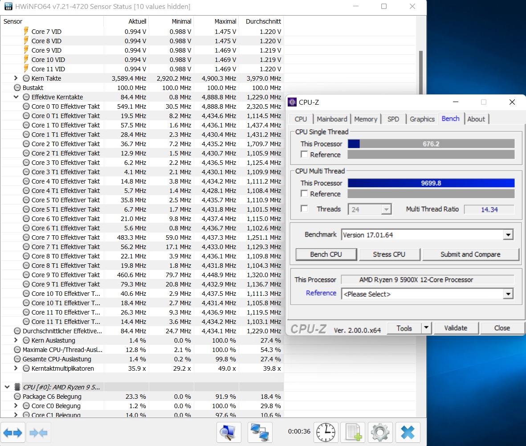Screen dimensions: 526x446
Task: Open the Threads count dropdown
Action: click(386, 209)
